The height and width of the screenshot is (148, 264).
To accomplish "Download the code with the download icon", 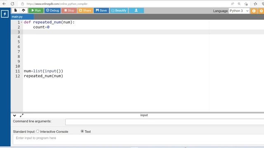I will click(136, 10).
